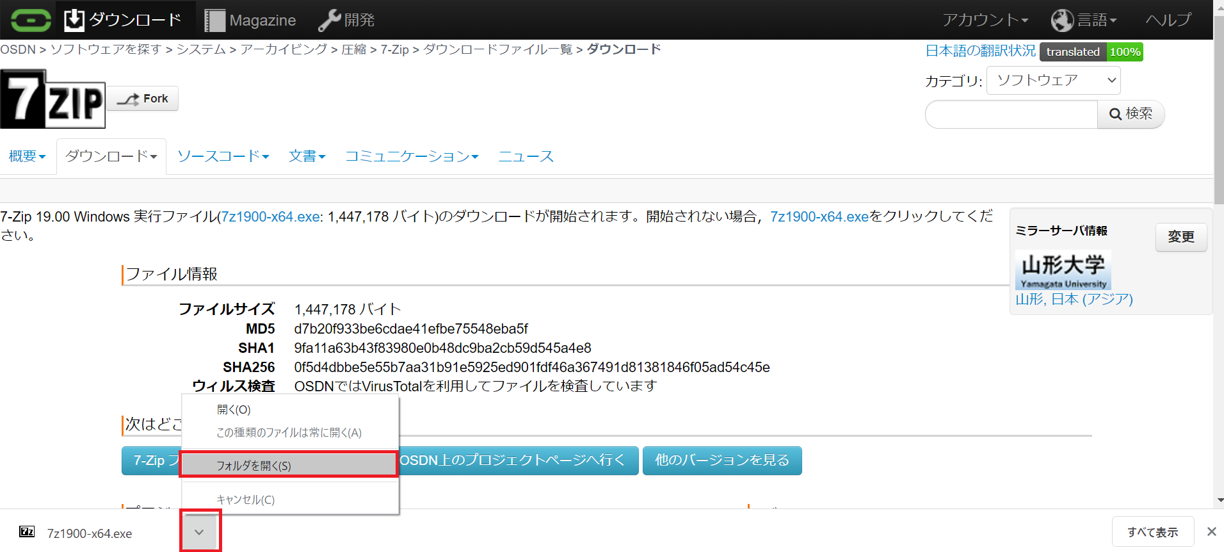
Task: Expand the ソースコード tab menu
Action: [223, 157]
